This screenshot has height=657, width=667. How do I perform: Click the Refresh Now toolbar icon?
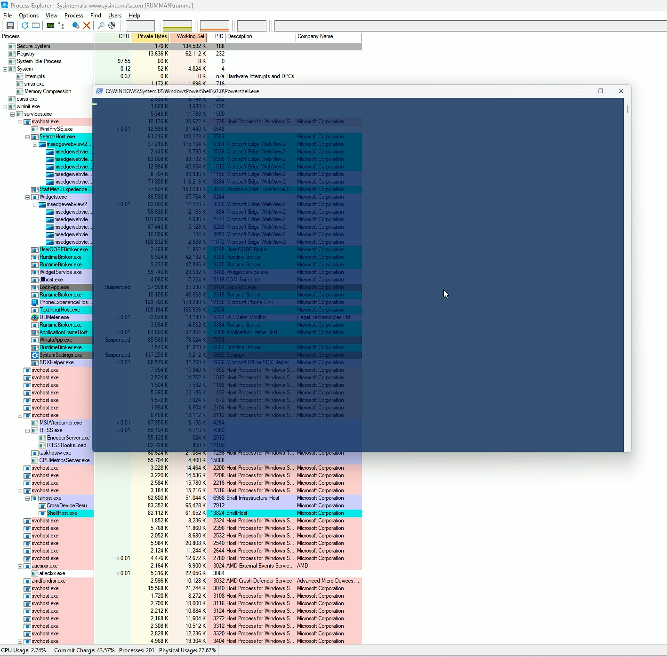25,25
